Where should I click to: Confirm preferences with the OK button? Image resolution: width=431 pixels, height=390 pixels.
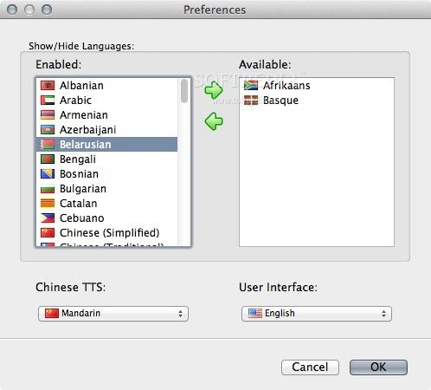378,367
